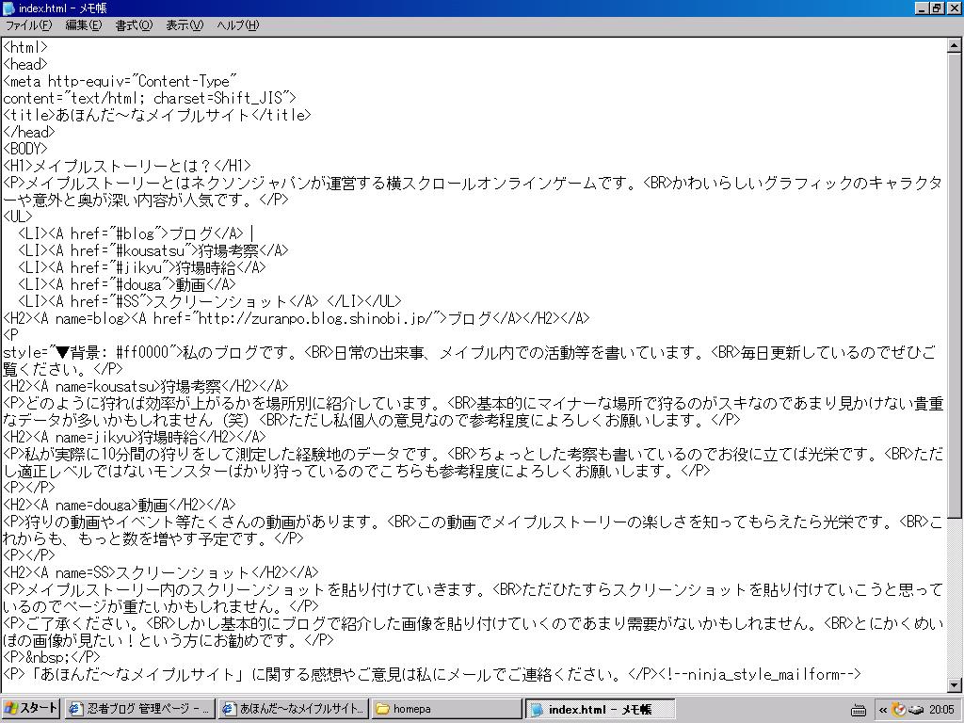
Task: Open the 編集(E) menu
Action: coord(83,25)
